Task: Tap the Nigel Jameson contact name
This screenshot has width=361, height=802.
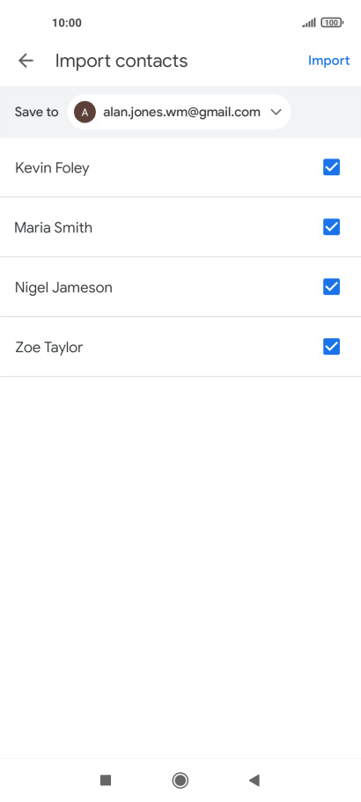Action: point(63,288)
